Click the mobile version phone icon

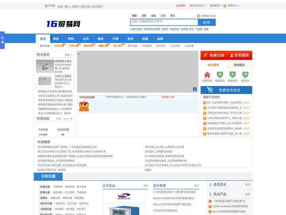point(46,6)
